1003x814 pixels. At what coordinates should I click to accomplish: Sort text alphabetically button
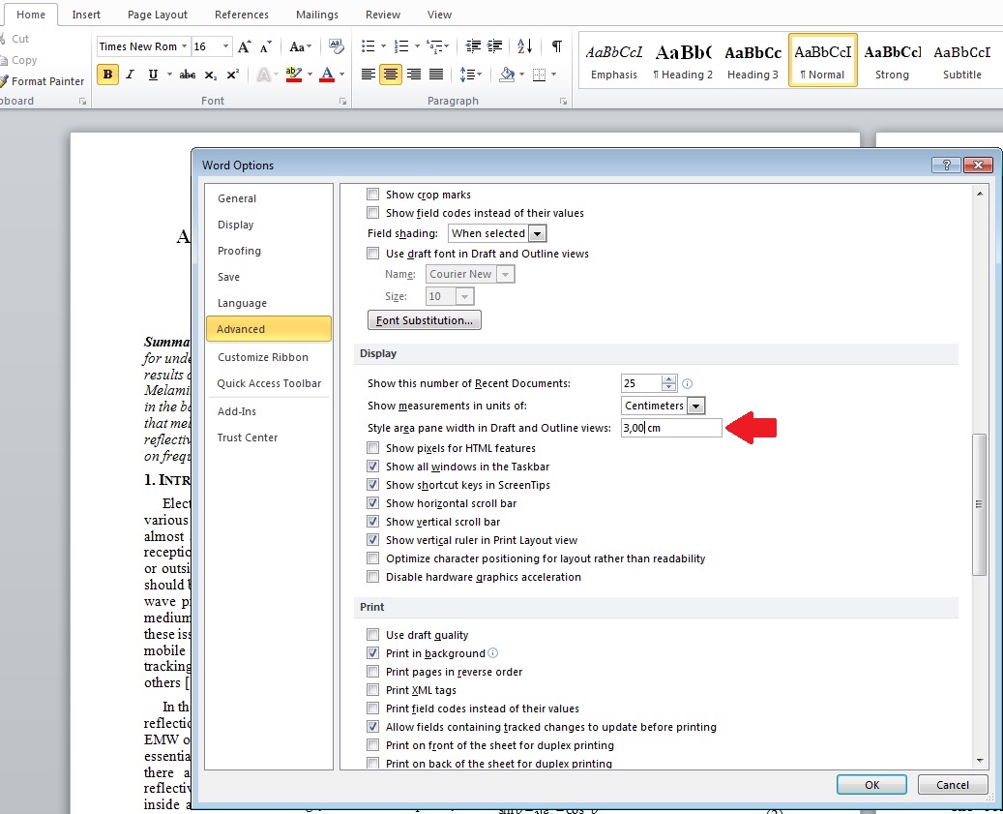point(524,46)
